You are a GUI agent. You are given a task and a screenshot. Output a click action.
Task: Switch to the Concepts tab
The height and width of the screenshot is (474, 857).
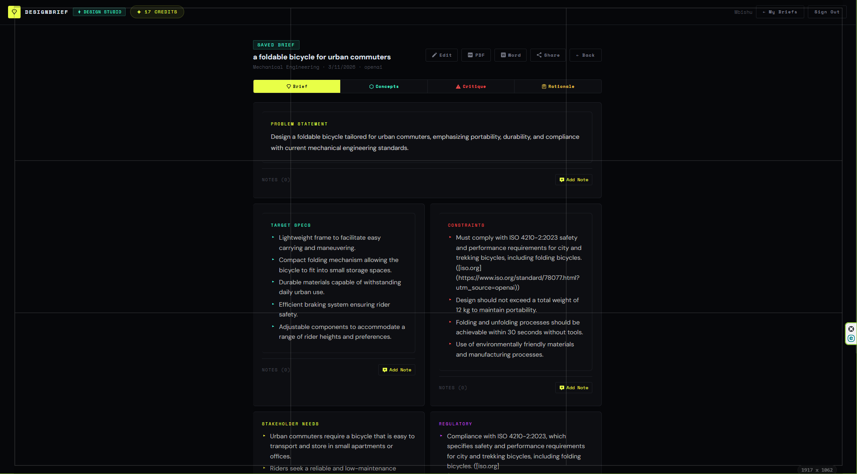pyautogui.click(x=384, y=86)
